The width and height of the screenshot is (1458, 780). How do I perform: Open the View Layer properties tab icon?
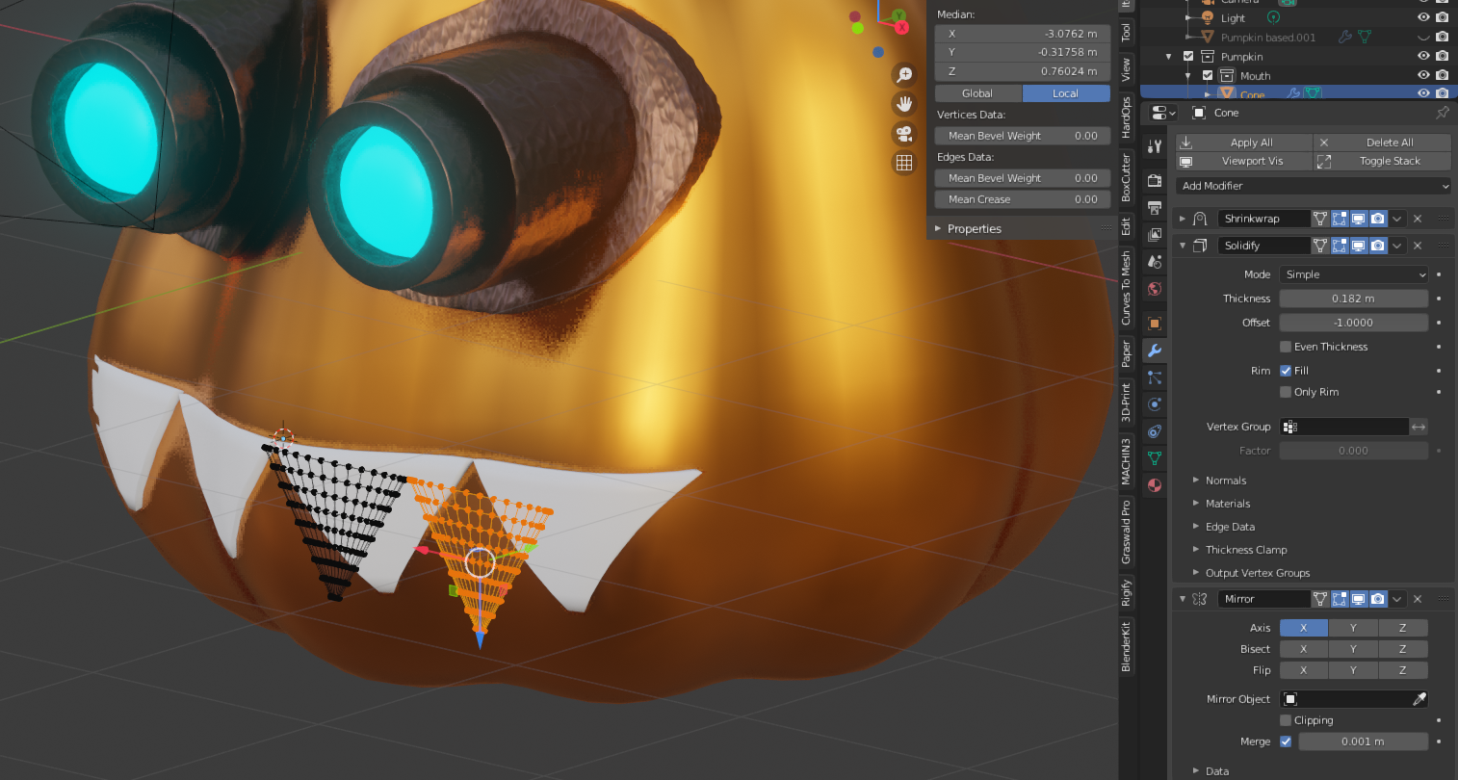pos(1155,234)
